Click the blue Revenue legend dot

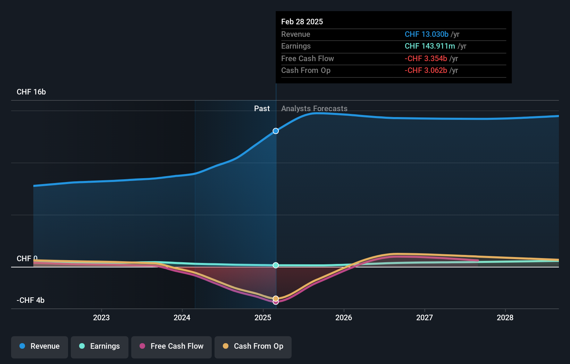point(22,346)
